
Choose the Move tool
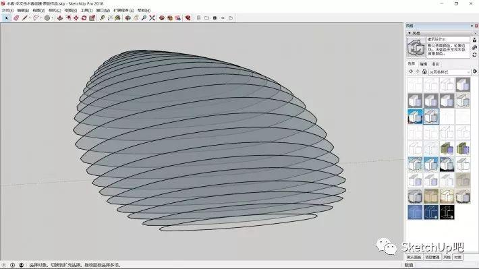click(x=76, y=18)
